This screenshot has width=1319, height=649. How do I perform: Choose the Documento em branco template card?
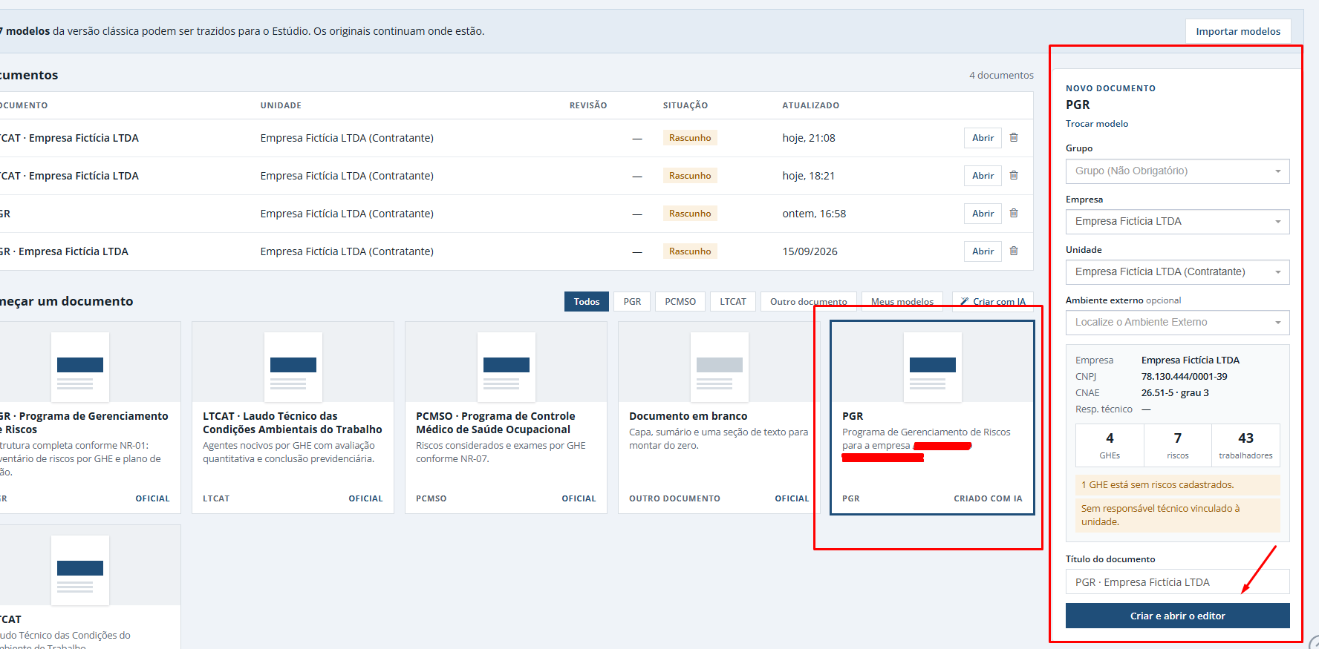click(719, 418)
